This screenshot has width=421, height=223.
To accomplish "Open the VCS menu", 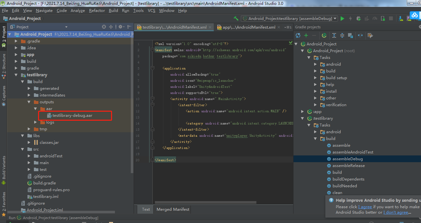I will tap(151, 11).
